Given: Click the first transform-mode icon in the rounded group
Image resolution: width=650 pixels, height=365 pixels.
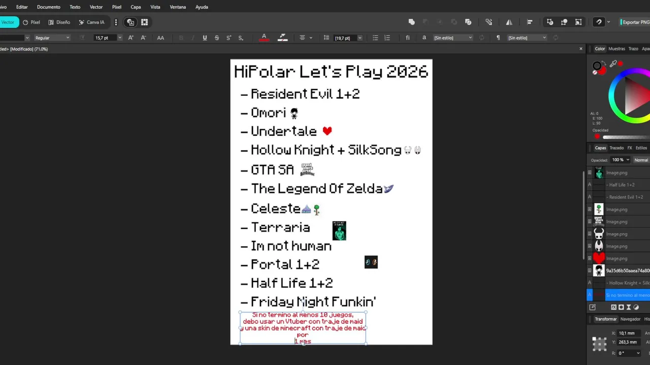Looking at the screenshot, I should (550, 22).
